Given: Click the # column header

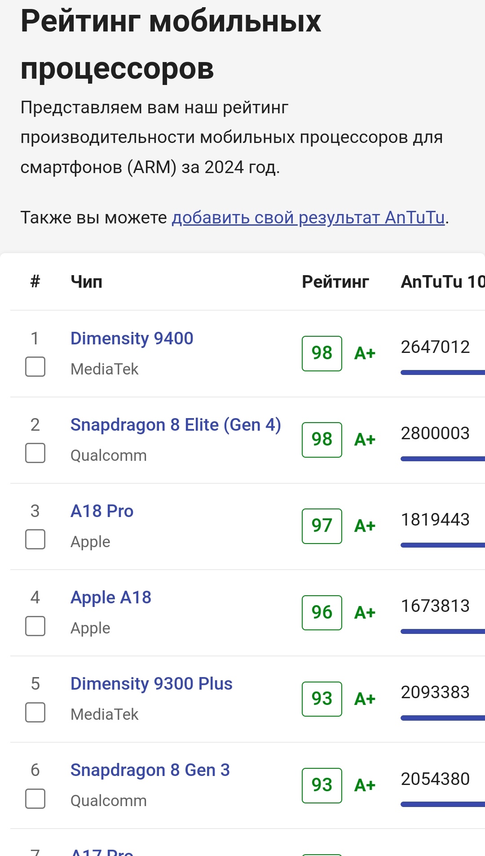Looking at the screenshot, I should coord(35,281).
